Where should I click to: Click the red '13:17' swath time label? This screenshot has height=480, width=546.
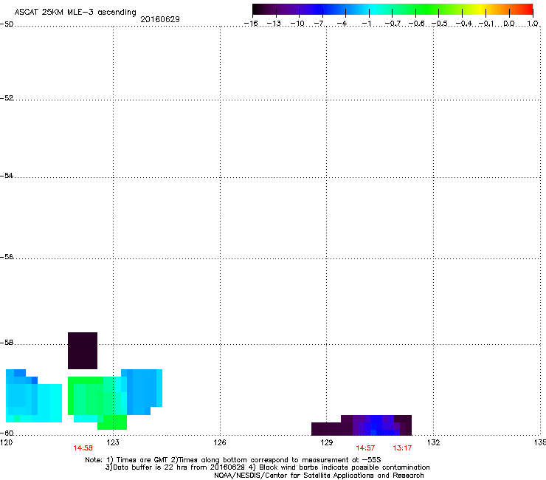coord(402,448)
